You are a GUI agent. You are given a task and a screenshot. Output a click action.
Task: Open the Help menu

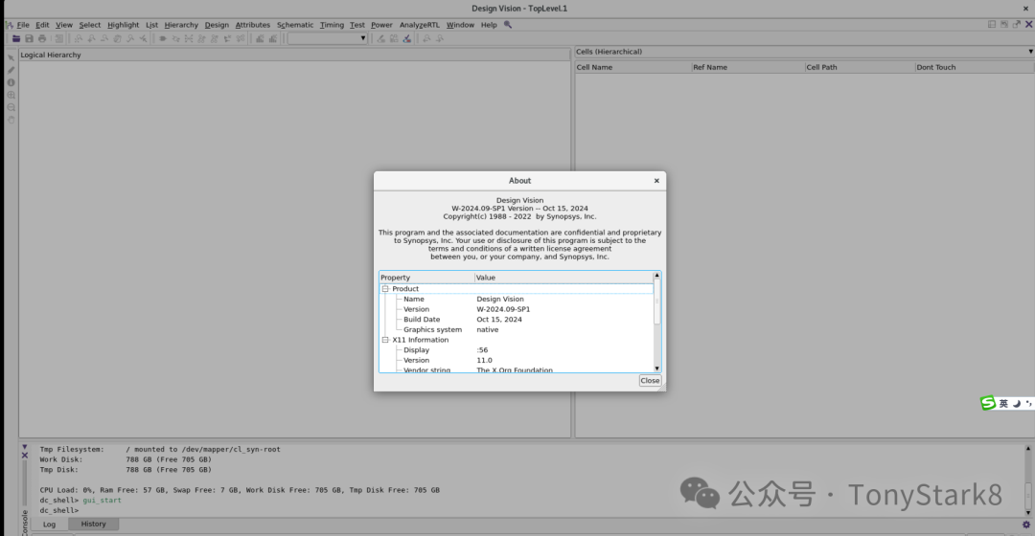489,24
